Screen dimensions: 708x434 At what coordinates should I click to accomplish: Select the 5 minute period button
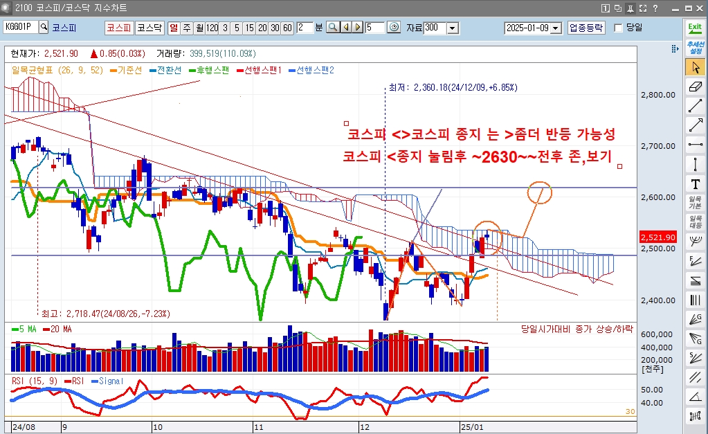(237, 28)
